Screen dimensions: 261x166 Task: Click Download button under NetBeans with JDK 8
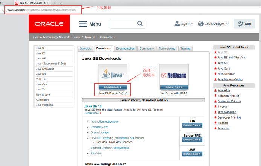click(174, 87)
